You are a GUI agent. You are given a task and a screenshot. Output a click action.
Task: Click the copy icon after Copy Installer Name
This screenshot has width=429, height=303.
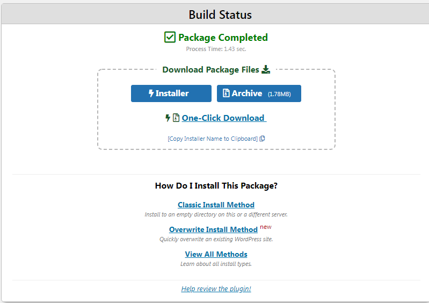[262, 139]
